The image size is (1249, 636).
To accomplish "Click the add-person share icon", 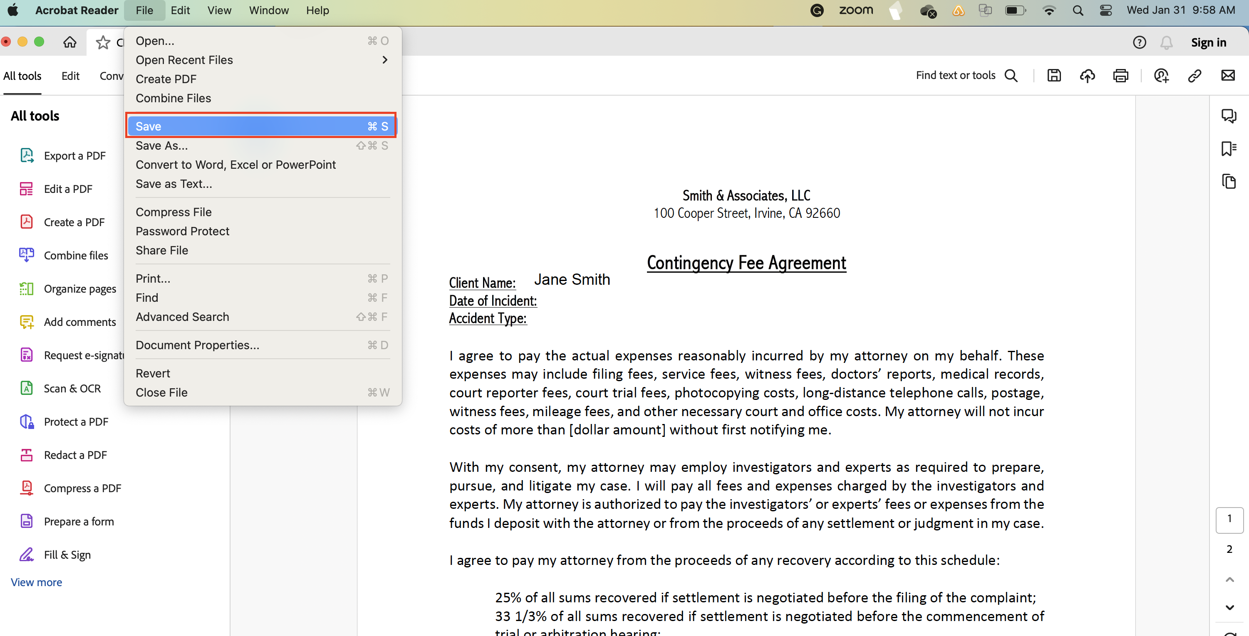I will click(1162, 76).
